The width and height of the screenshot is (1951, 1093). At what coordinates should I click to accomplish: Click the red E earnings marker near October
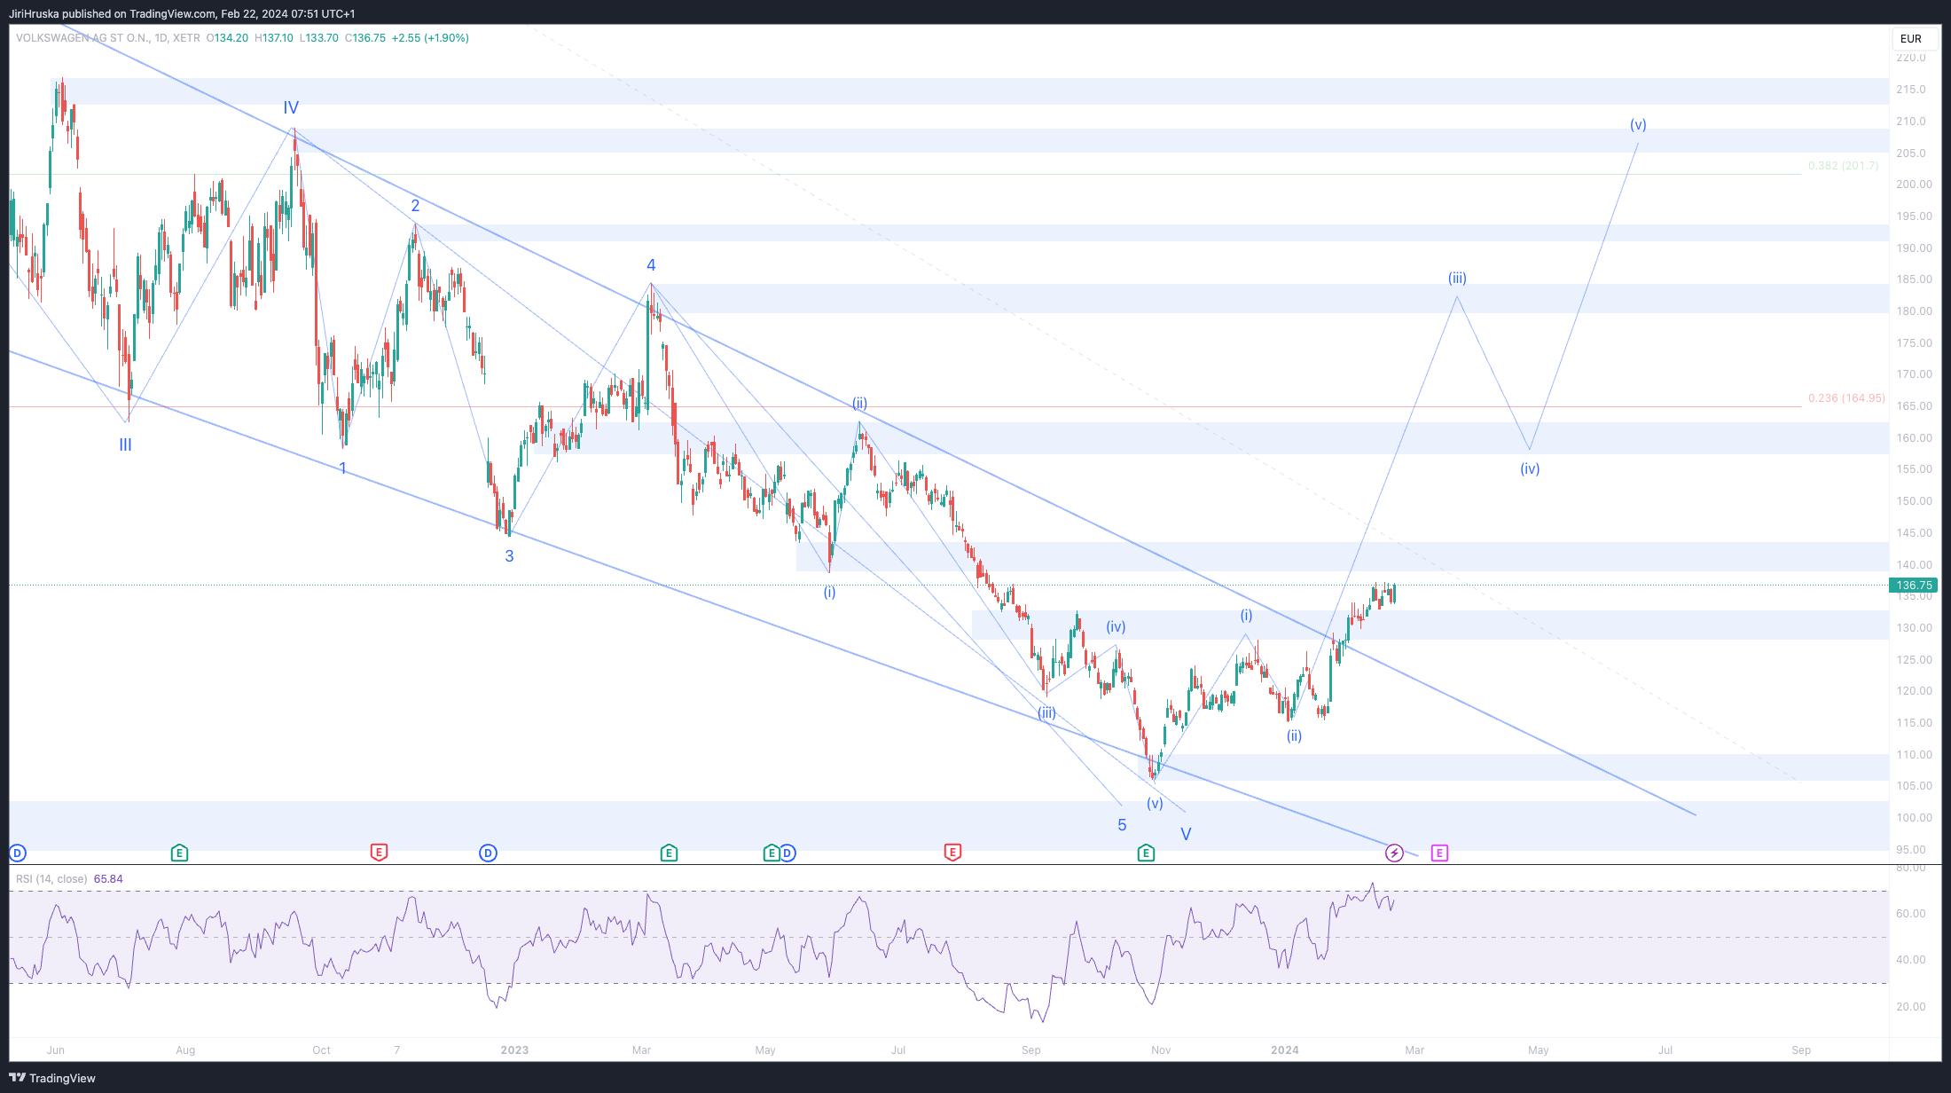379,853
